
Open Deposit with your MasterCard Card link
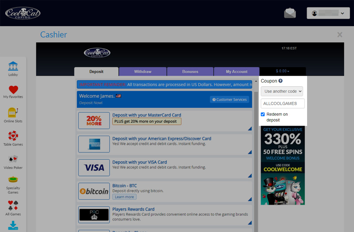(x=147, y=115)
